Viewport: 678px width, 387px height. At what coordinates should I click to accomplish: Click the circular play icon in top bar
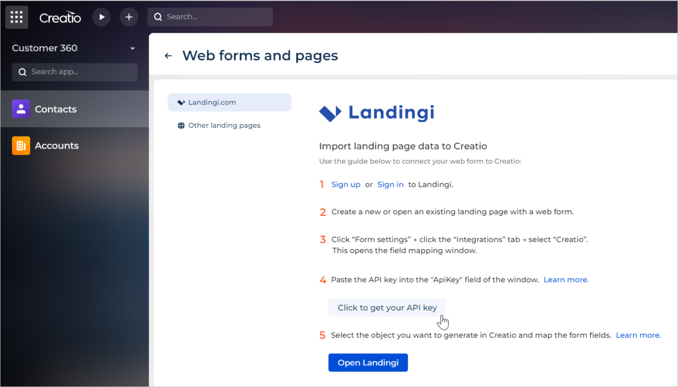point(102,16)
